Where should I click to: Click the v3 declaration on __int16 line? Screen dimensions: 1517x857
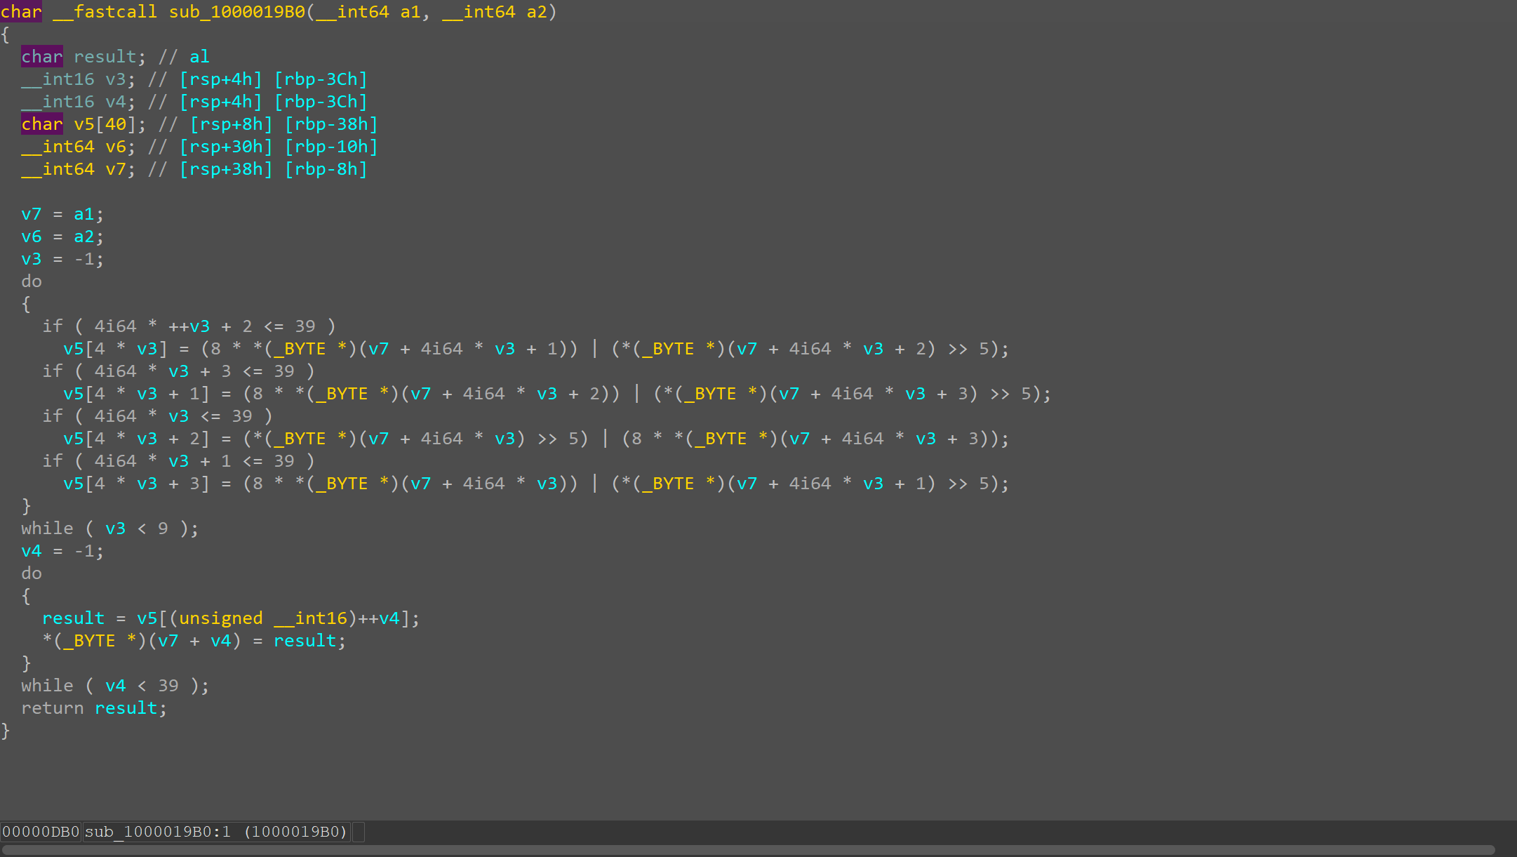pos(115,79)
